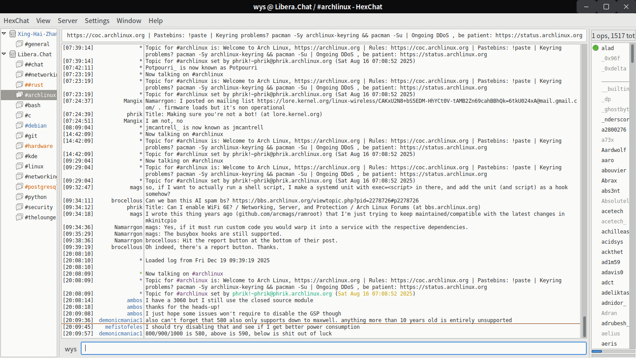Click into the message input field
636x358 pixels.
pos(333,348)
